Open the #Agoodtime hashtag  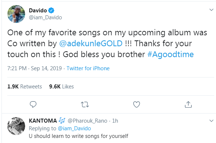(x=170, y=54)
